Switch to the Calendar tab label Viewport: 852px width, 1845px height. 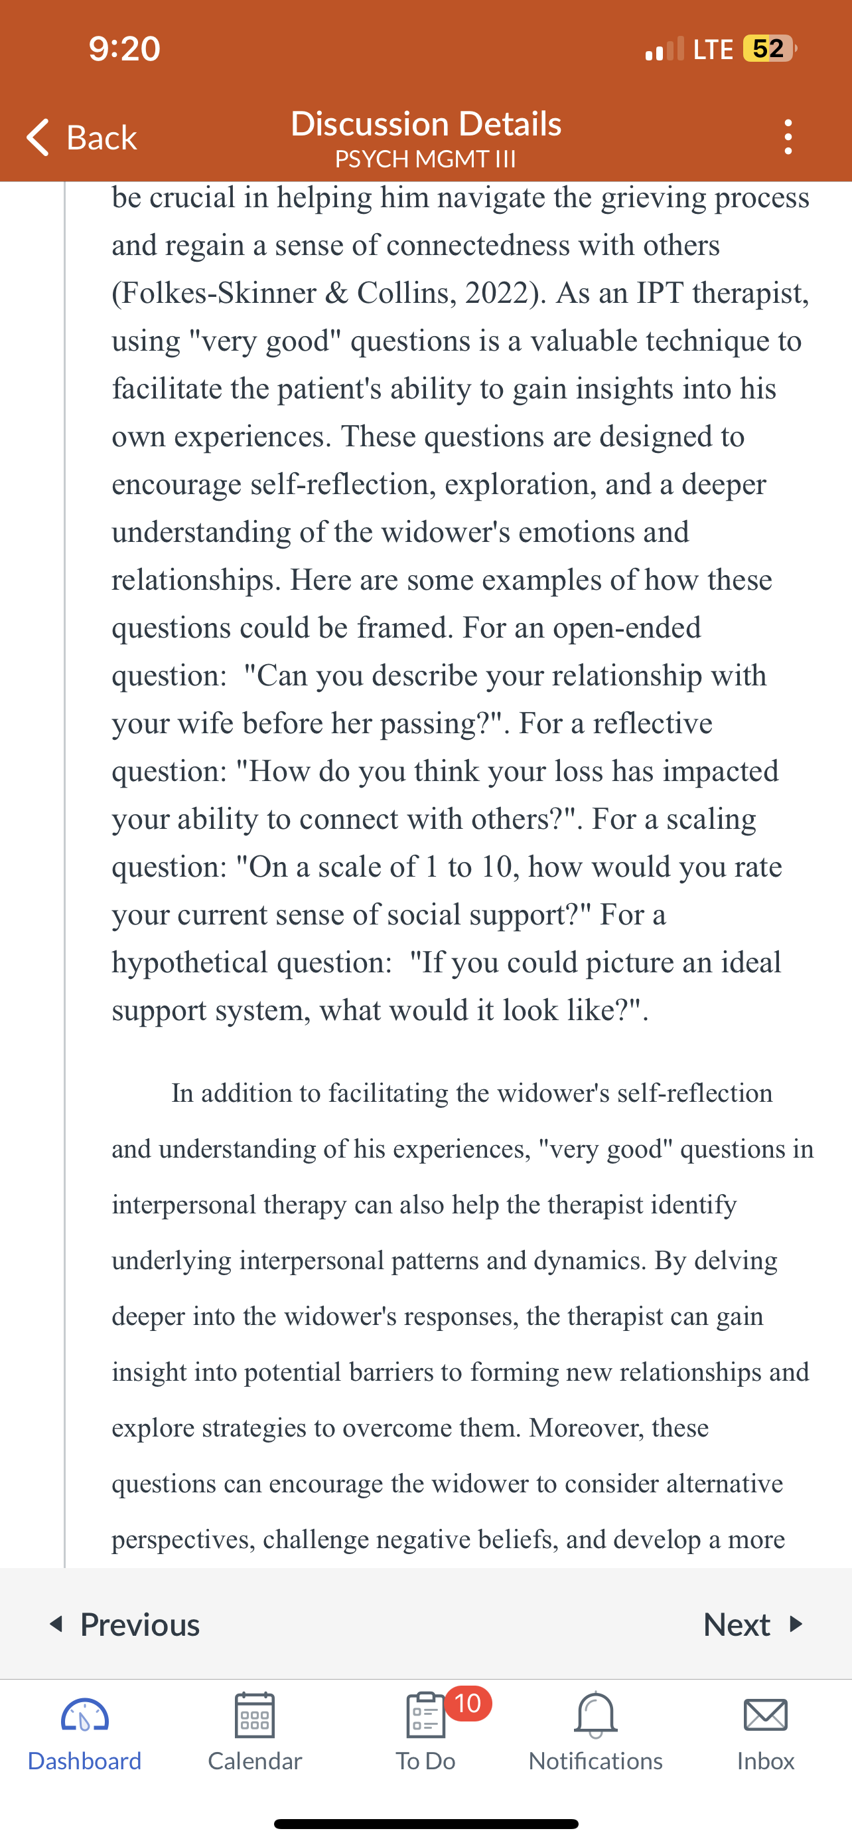[255, 1761]
